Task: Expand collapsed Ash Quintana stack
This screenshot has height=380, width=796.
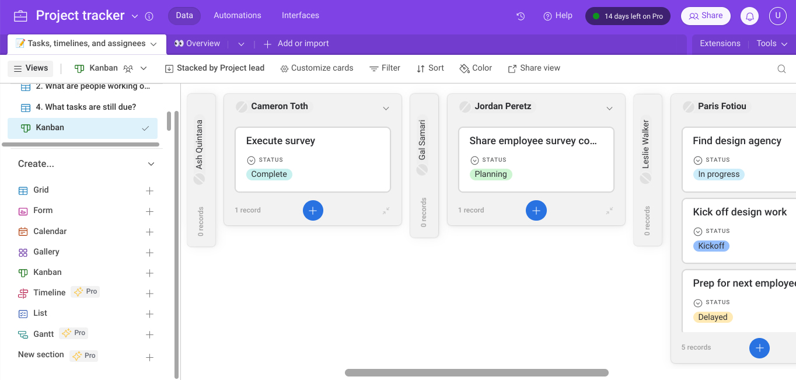Action: tap(201, 170)
